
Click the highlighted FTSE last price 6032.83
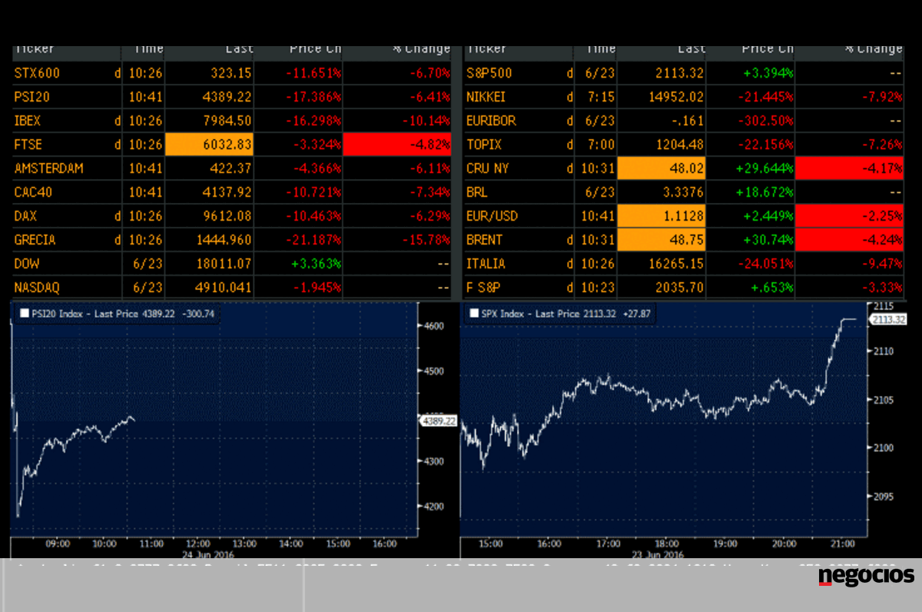click(209, 145)
